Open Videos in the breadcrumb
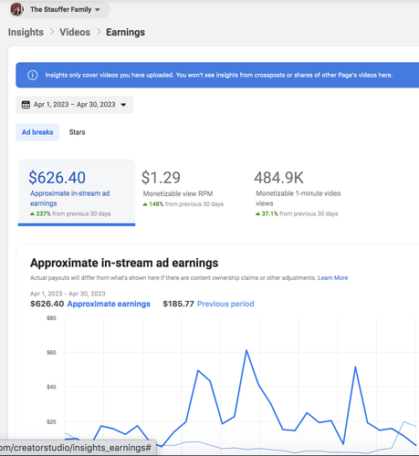Viewport: 419px width, 456px height. tap(75, 32)
